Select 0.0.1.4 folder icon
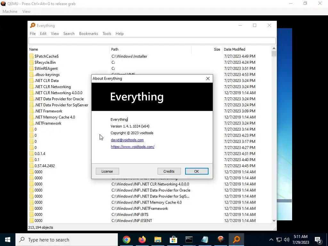This screenshot has width=328, height=246. pos(31,153)
